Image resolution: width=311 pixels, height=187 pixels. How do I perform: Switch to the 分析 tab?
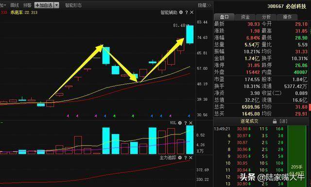pyautogui.click(x=266, y=17)
